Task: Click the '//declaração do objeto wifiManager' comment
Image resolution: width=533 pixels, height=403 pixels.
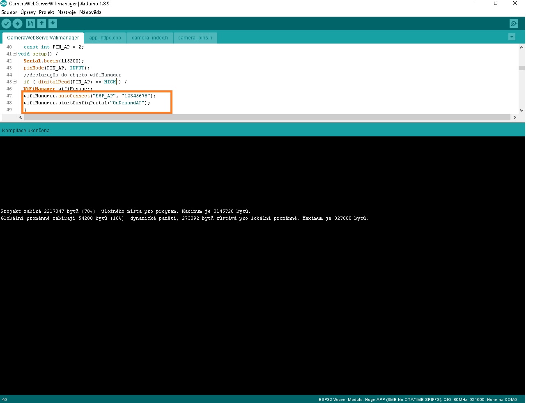Action: pos(73,75)
